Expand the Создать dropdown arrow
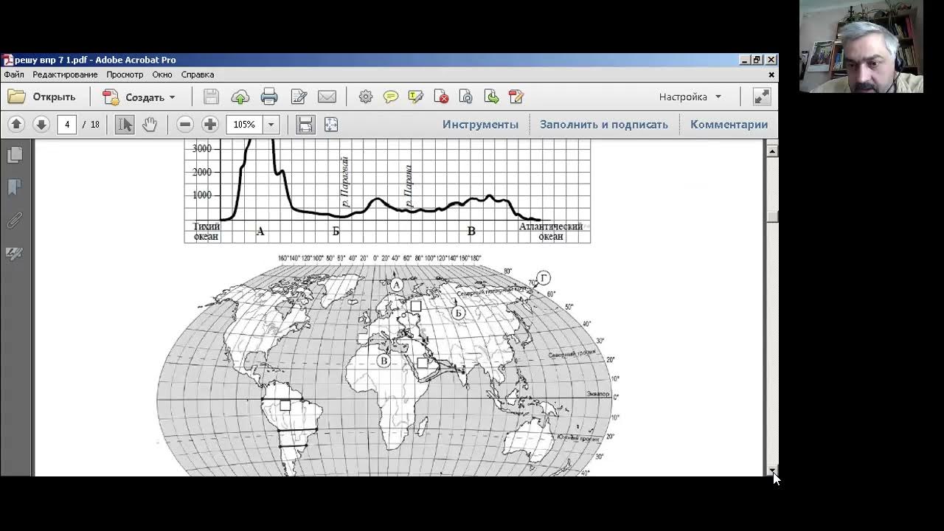The width and height of the screenshot is (944, 531). [173, 97]
